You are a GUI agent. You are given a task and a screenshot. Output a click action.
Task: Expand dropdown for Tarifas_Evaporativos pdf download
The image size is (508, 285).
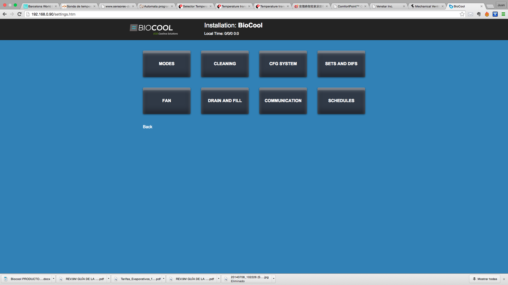coord(164,279)
